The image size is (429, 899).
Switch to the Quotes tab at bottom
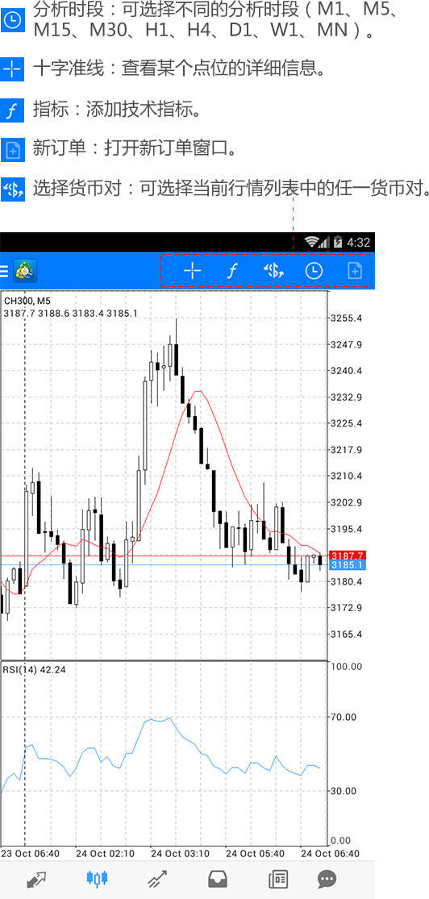36,879
